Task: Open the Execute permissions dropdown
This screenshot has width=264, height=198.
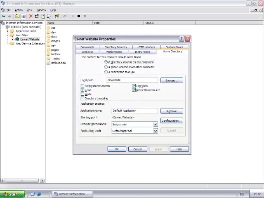Action: (156, 124)
